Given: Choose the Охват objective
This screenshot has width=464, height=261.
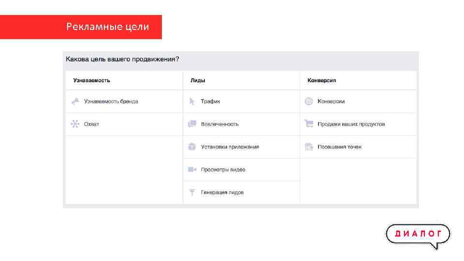Looking at the screenshot, I should pos(91,124).
